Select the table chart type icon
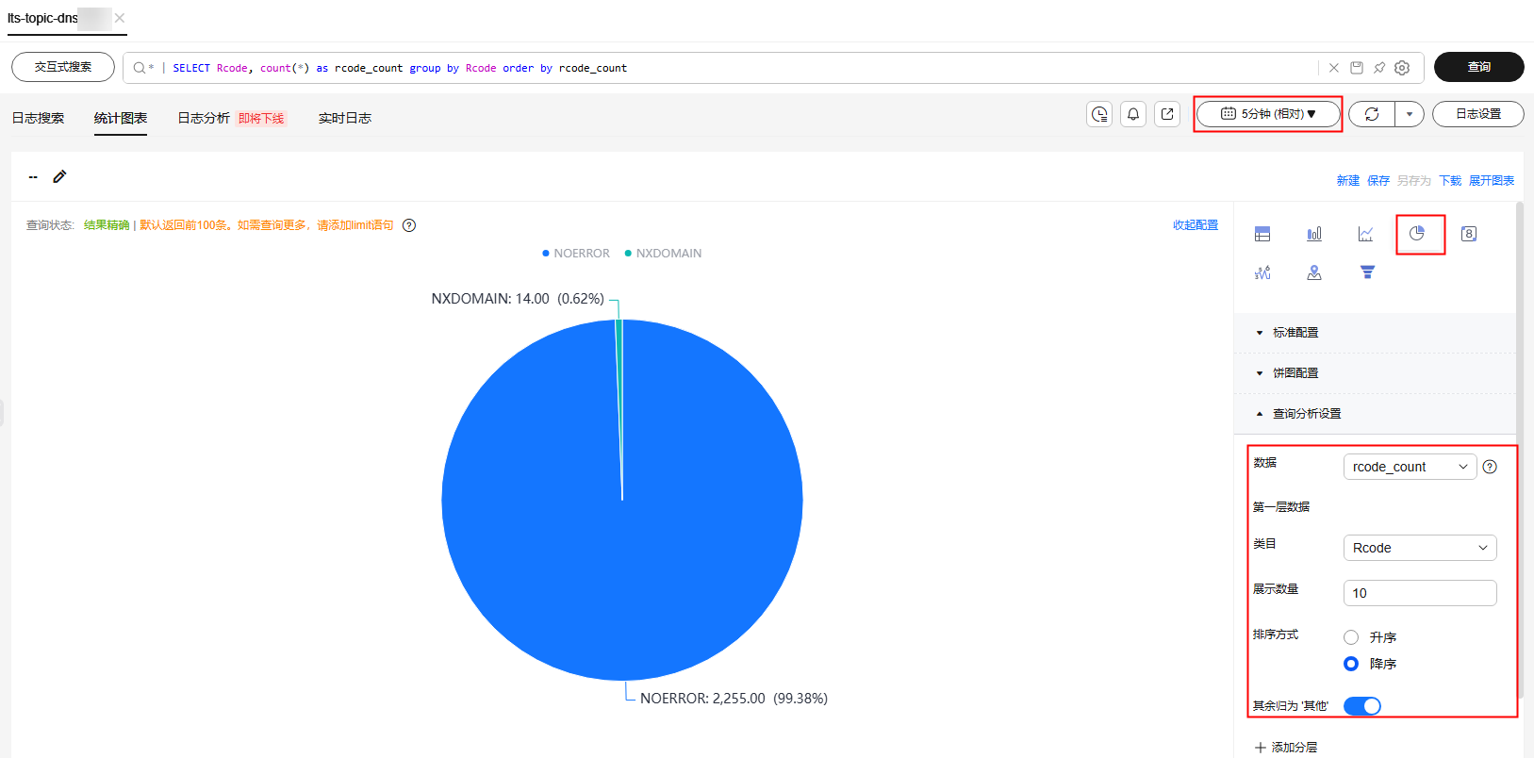 pos(1262,234)
